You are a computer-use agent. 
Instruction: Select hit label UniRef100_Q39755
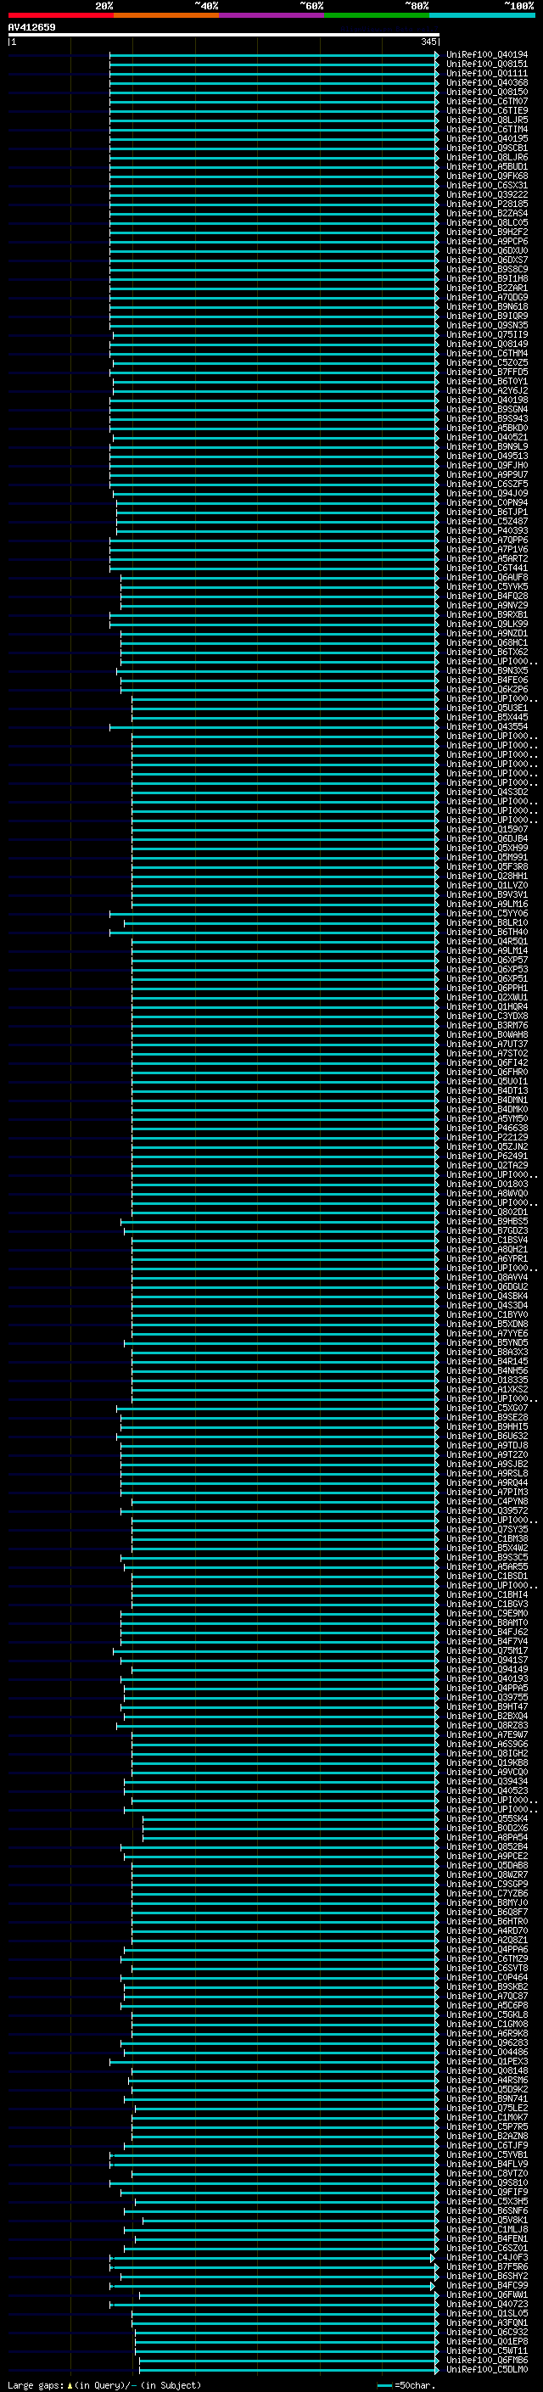[486, 1696]
